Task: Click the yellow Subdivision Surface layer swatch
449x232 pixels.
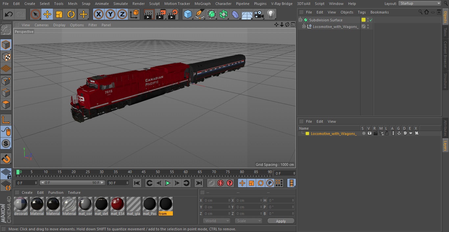Action: pos(364,20)
